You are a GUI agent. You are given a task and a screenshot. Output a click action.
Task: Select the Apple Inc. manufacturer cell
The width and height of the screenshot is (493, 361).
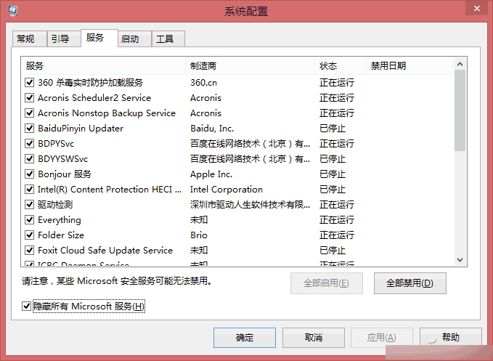[211, 174]
